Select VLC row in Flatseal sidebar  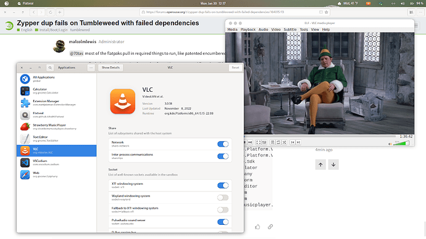[57, 151]
